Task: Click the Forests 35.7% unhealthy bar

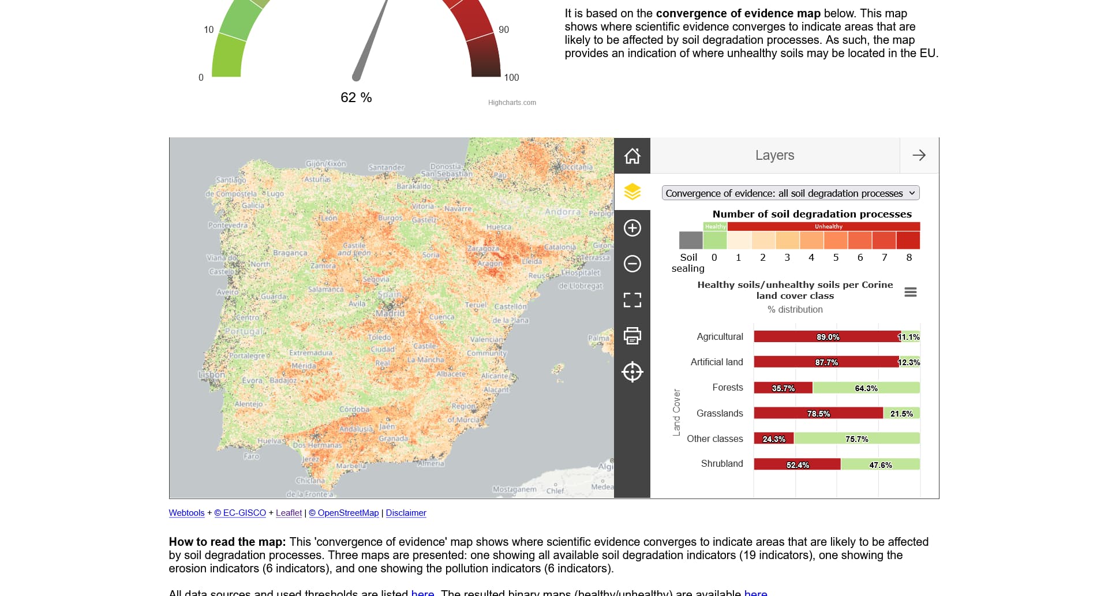Action: tap(783, 388)
